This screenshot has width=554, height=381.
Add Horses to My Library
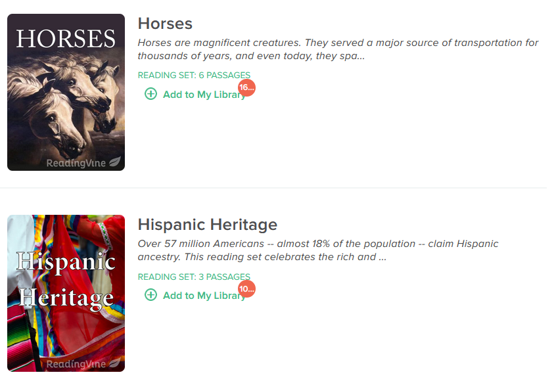tap(195, 95)
